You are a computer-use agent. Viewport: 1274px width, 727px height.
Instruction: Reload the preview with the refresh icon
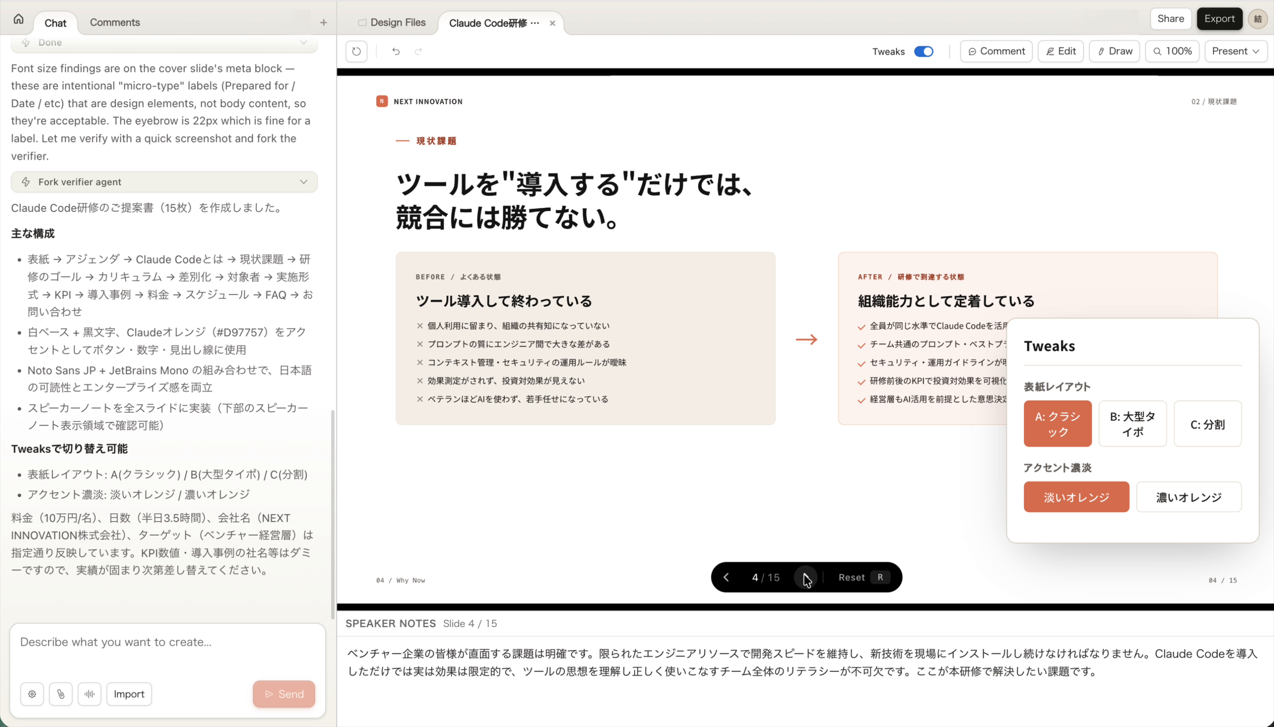pos(356,51)
